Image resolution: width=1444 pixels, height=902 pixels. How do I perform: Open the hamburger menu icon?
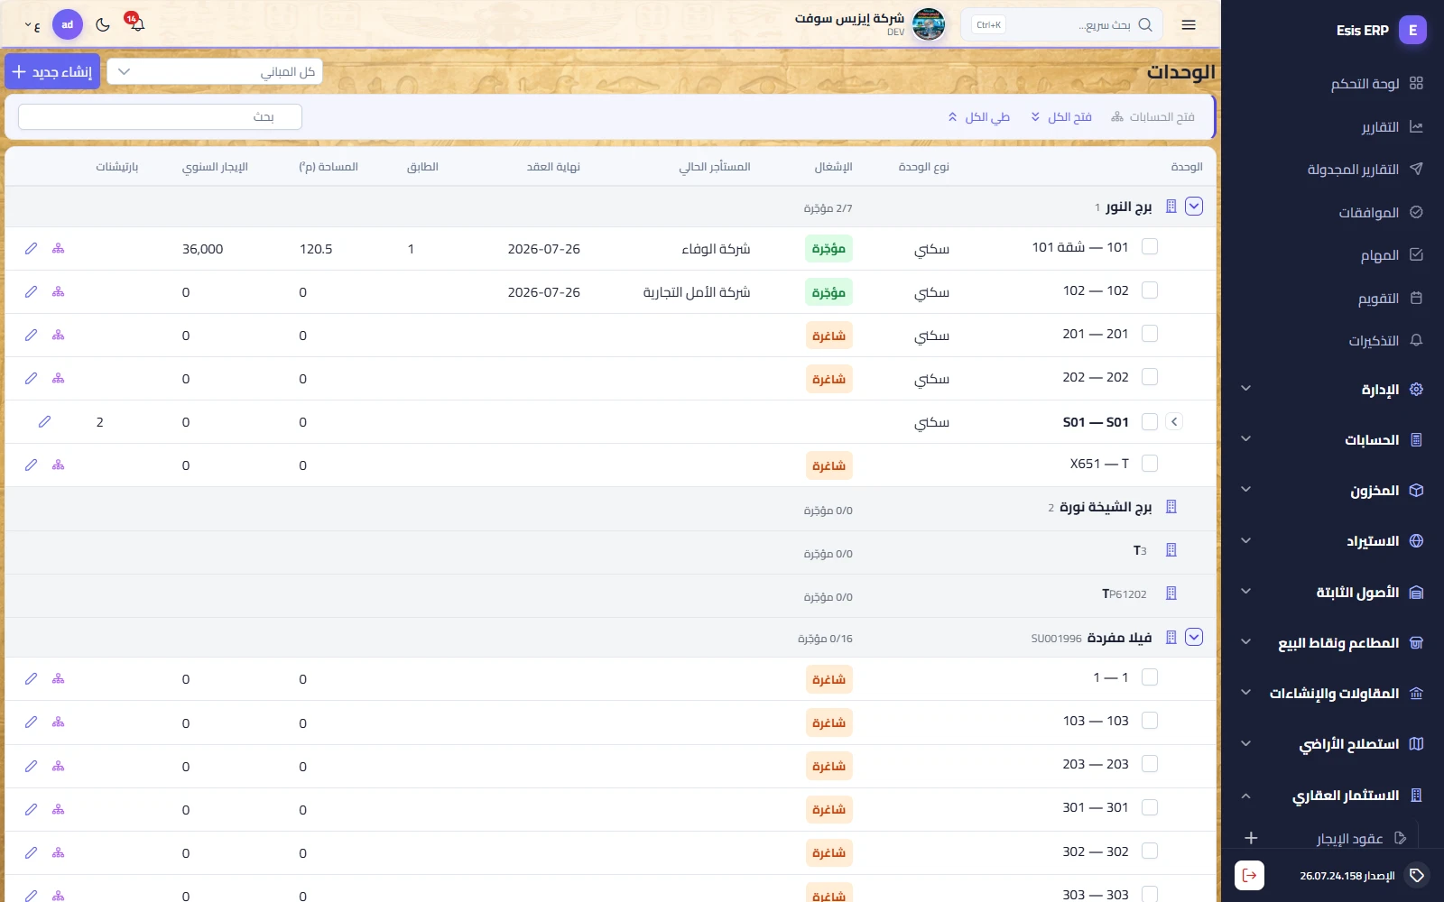click(x=1189, y=24)
